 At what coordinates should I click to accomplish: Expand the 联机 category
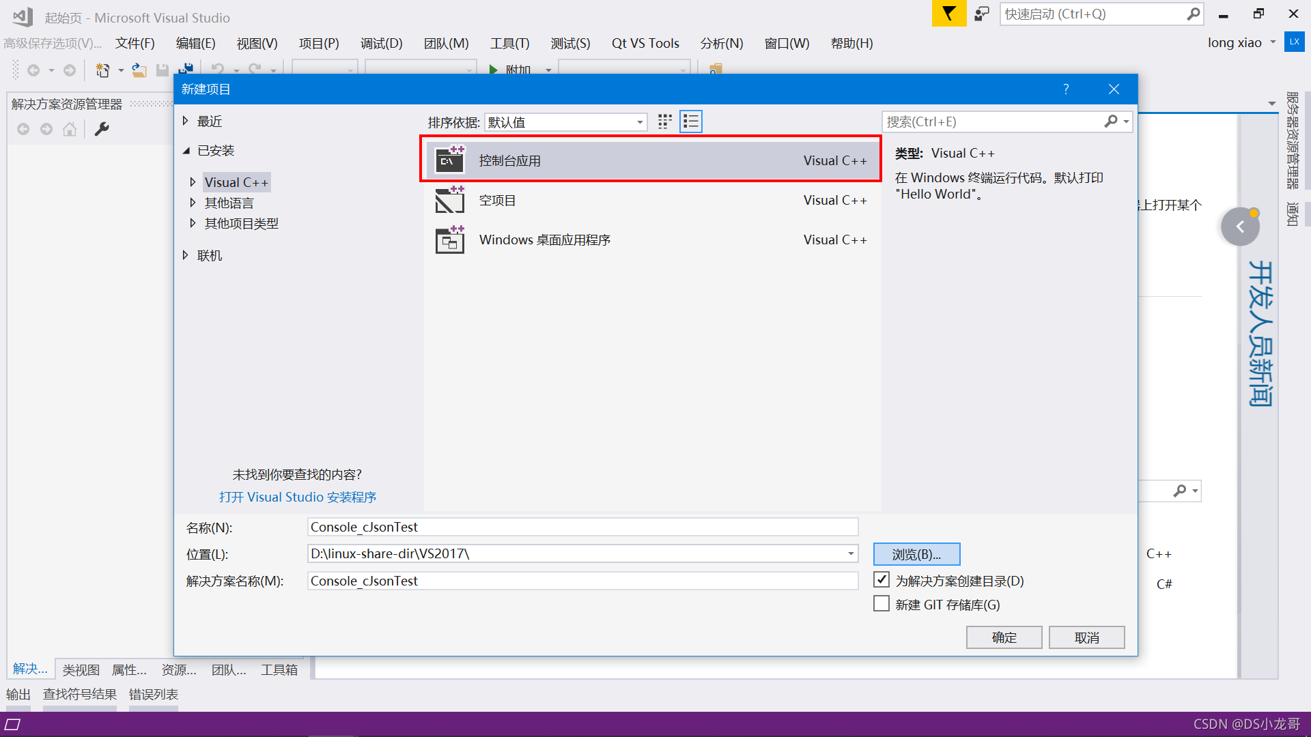pos(186,255)
